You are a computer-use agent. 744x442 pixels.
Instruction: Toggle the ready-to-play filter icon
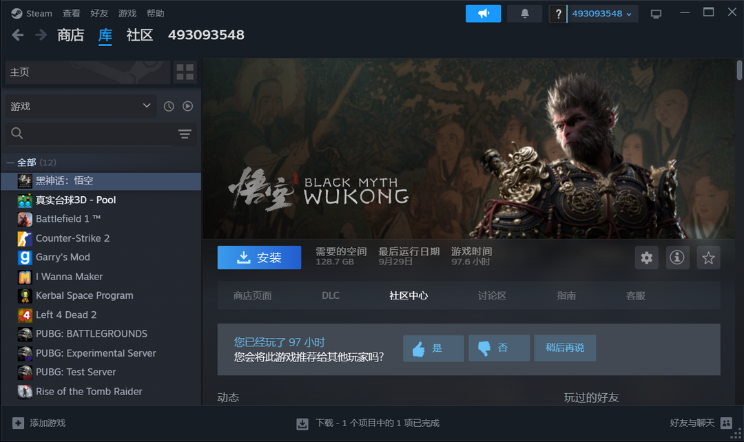(188, 106)
